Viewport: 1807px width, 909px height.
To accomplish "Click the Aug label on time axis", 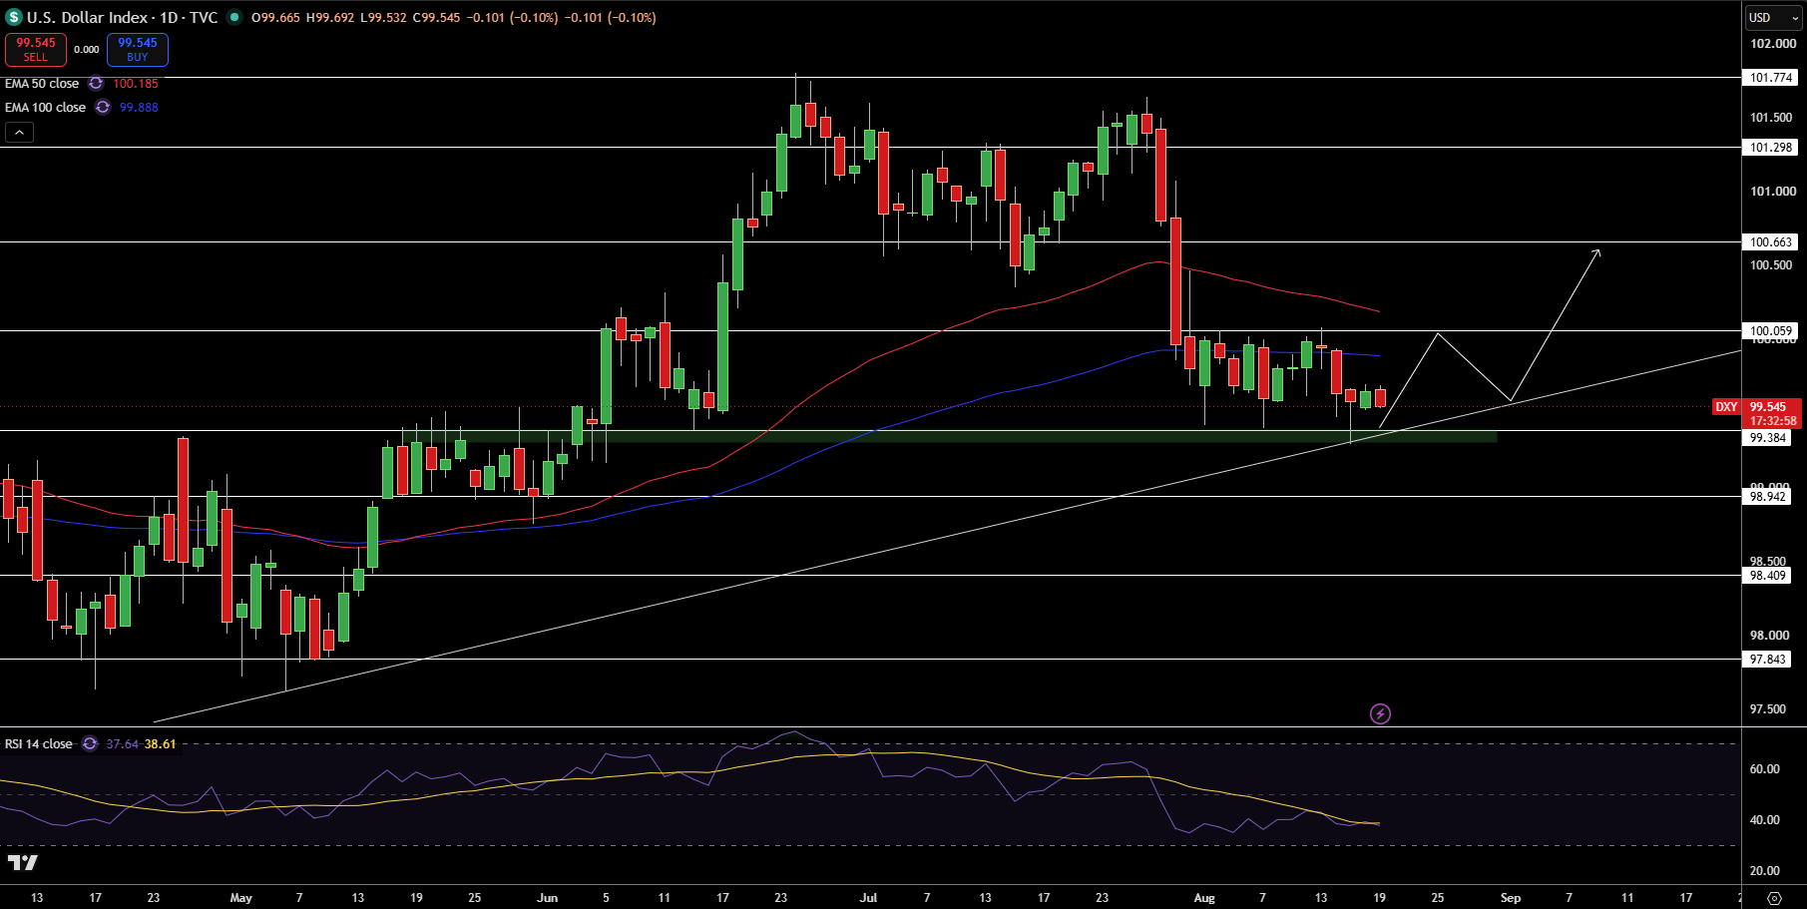I will tap(1204, 898).
